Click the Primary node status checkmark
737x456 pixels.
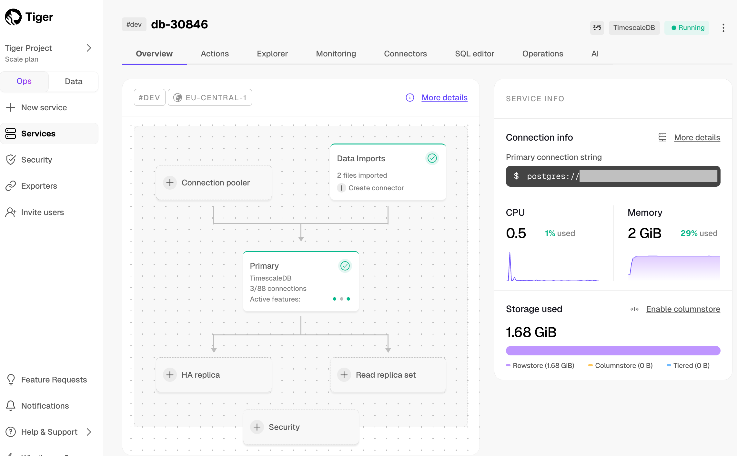click(345, 266)
